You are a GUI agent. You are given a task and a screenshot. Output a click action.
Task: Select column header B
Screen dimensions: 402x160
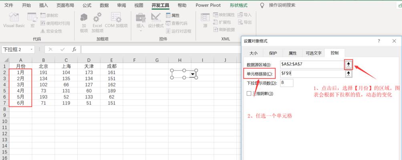pyautogui.click(x=43, y=60)
